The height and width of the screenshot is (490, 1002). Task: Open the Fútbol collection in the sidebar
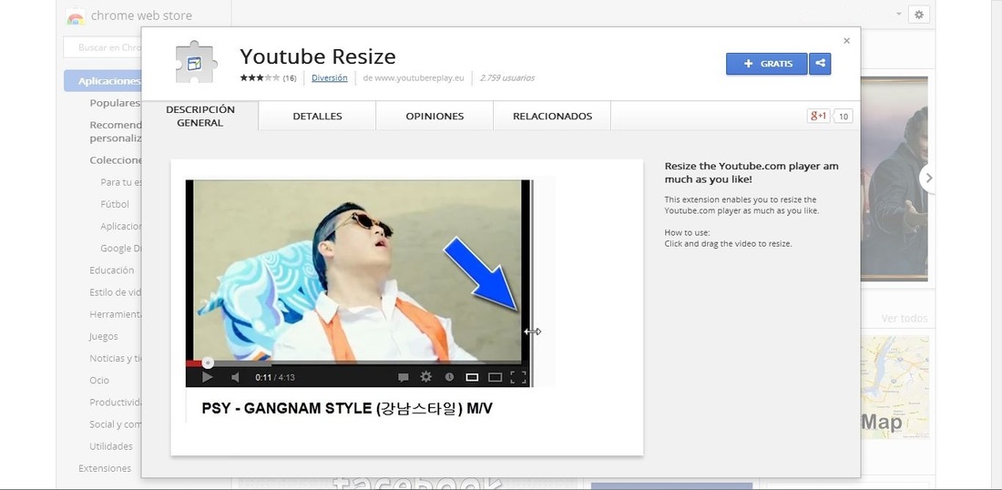[x=115, y=204]
